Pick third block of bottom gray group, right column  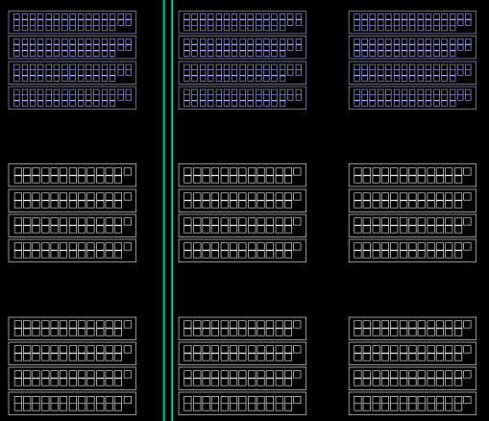tap(412, 379)
